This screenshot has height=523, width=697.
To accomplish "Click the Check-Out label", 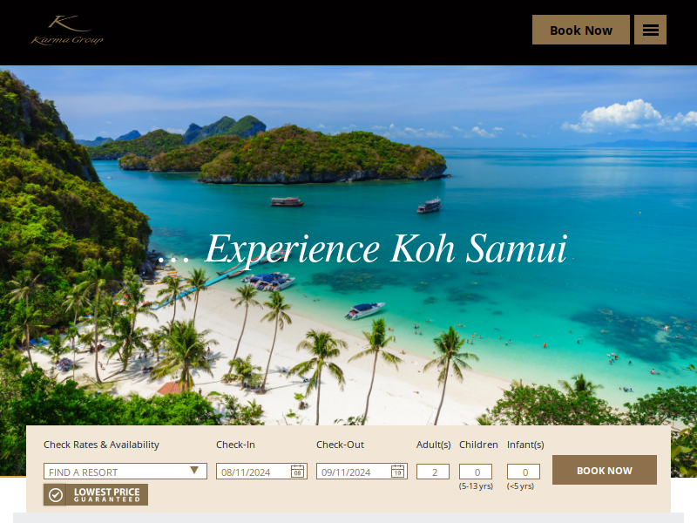I will pyautogui.click(x=340, y=445).
